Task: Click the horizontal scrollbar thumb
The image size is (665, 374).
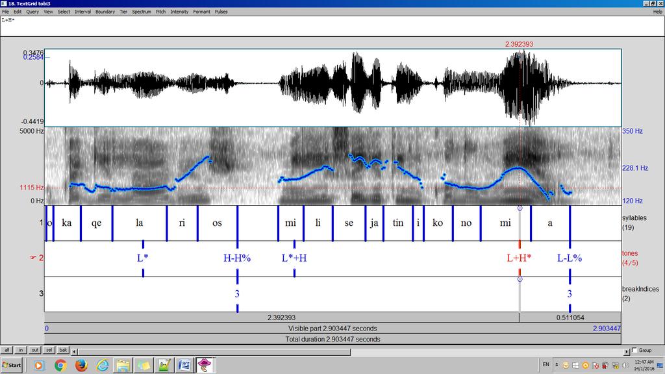Action: 214,351
